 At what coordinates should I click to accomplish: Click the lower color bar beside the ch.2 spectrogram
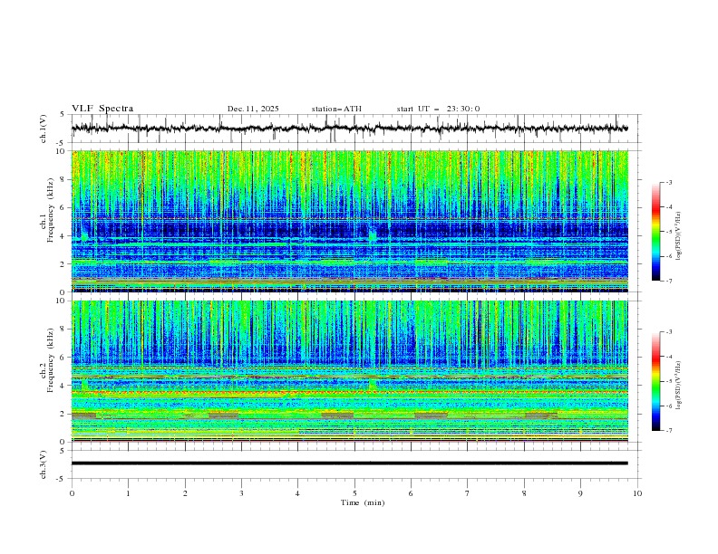pyautogui.click(x=655, y=381)
